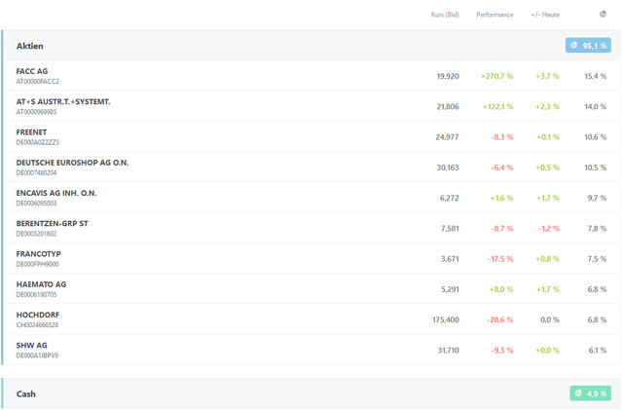Click FACC AG performance +270,7 %
This screenshot has width=622, height=410.
pyautogui.click(x=496, y=76)
